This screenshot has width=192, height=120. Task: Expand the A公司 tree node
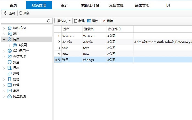(9, 45)
